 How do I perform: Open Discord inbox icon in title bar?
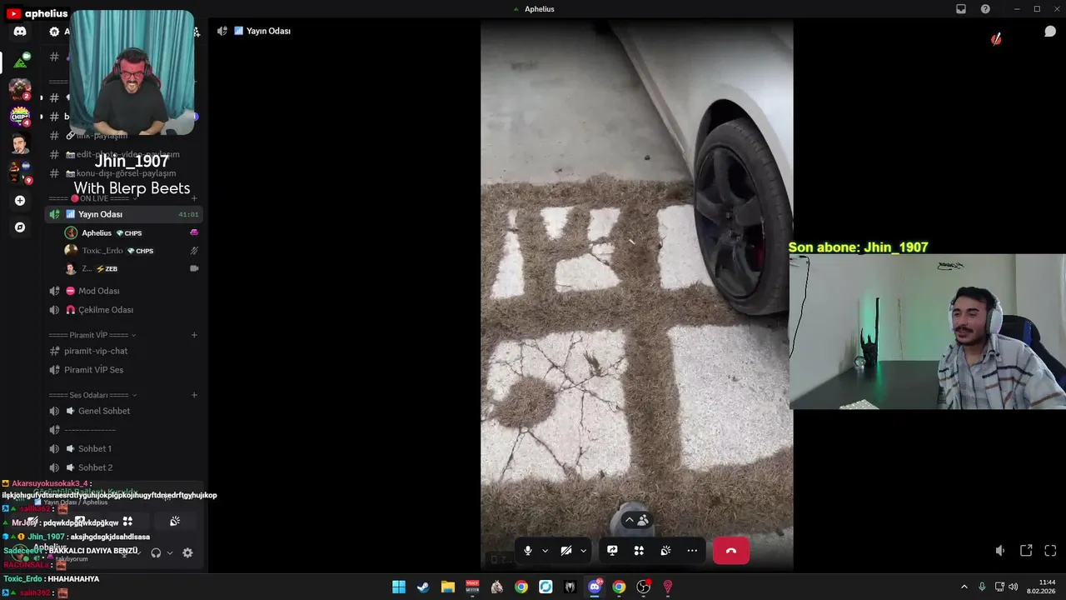coord(961,9)
